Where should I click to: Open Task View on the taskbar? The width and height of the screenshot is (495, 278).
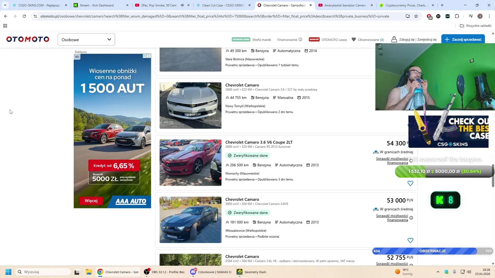pyautogui.click(x=77, y=272)
